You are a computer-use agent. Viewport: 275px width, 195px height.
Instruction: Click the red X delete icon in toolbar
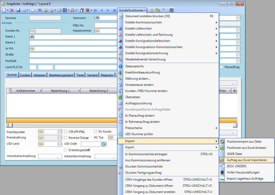[x=12, y=10]
